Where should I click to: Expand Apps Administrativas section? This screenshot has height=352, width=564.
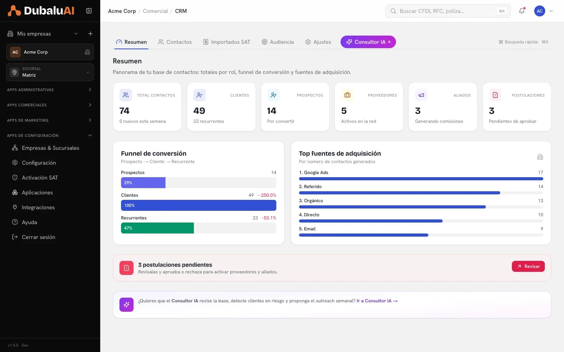click(50, 90)
